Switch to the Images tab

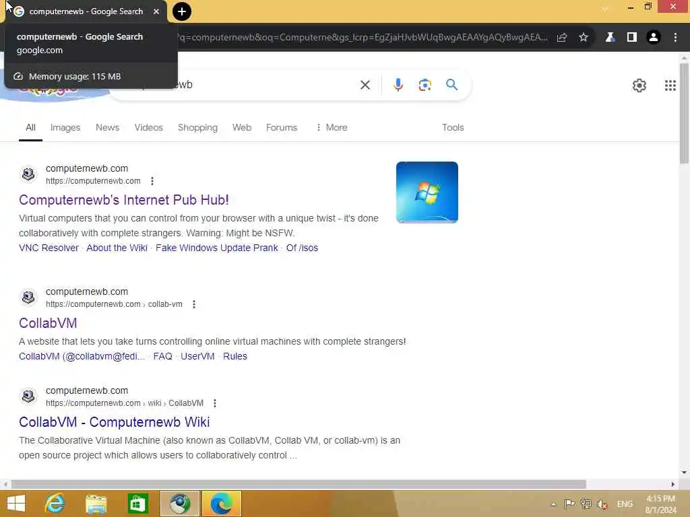pos(65,127)
